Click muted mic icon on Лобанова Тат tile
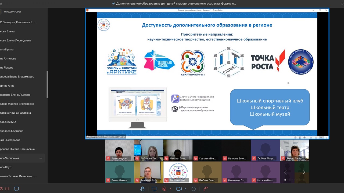The image size is (344, 193). pyautogui.click(x=137, y=158)
